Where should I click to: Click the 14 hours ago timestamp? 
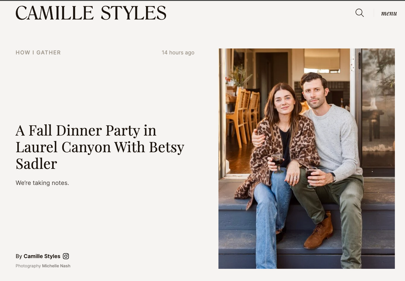coord(178,52)
